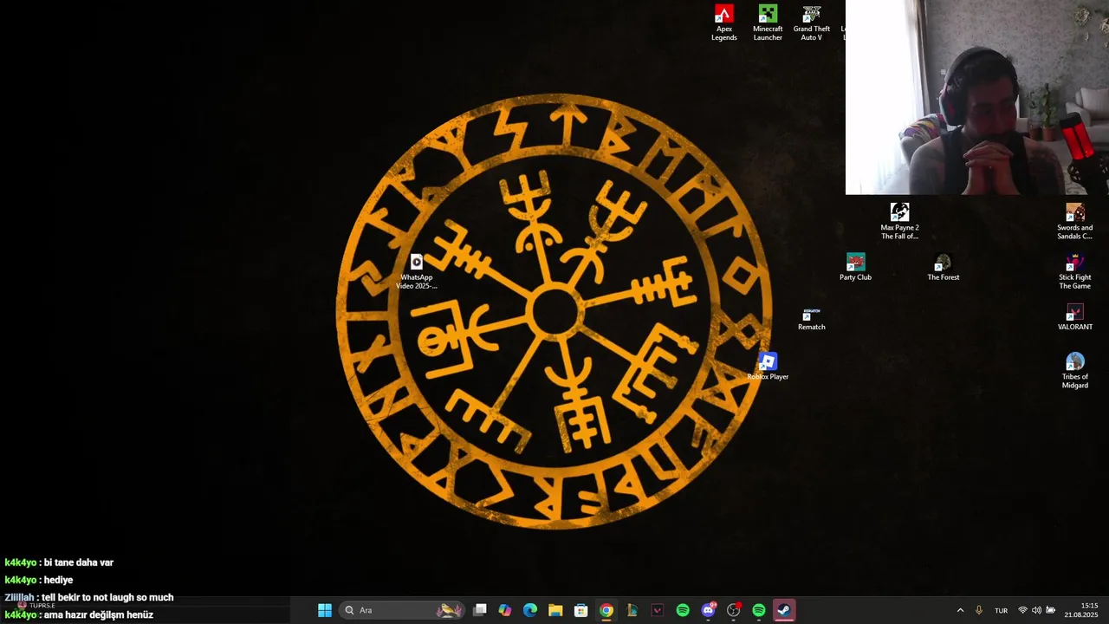
Task: Click the battery status tray icon
Action: [1051, 610]
